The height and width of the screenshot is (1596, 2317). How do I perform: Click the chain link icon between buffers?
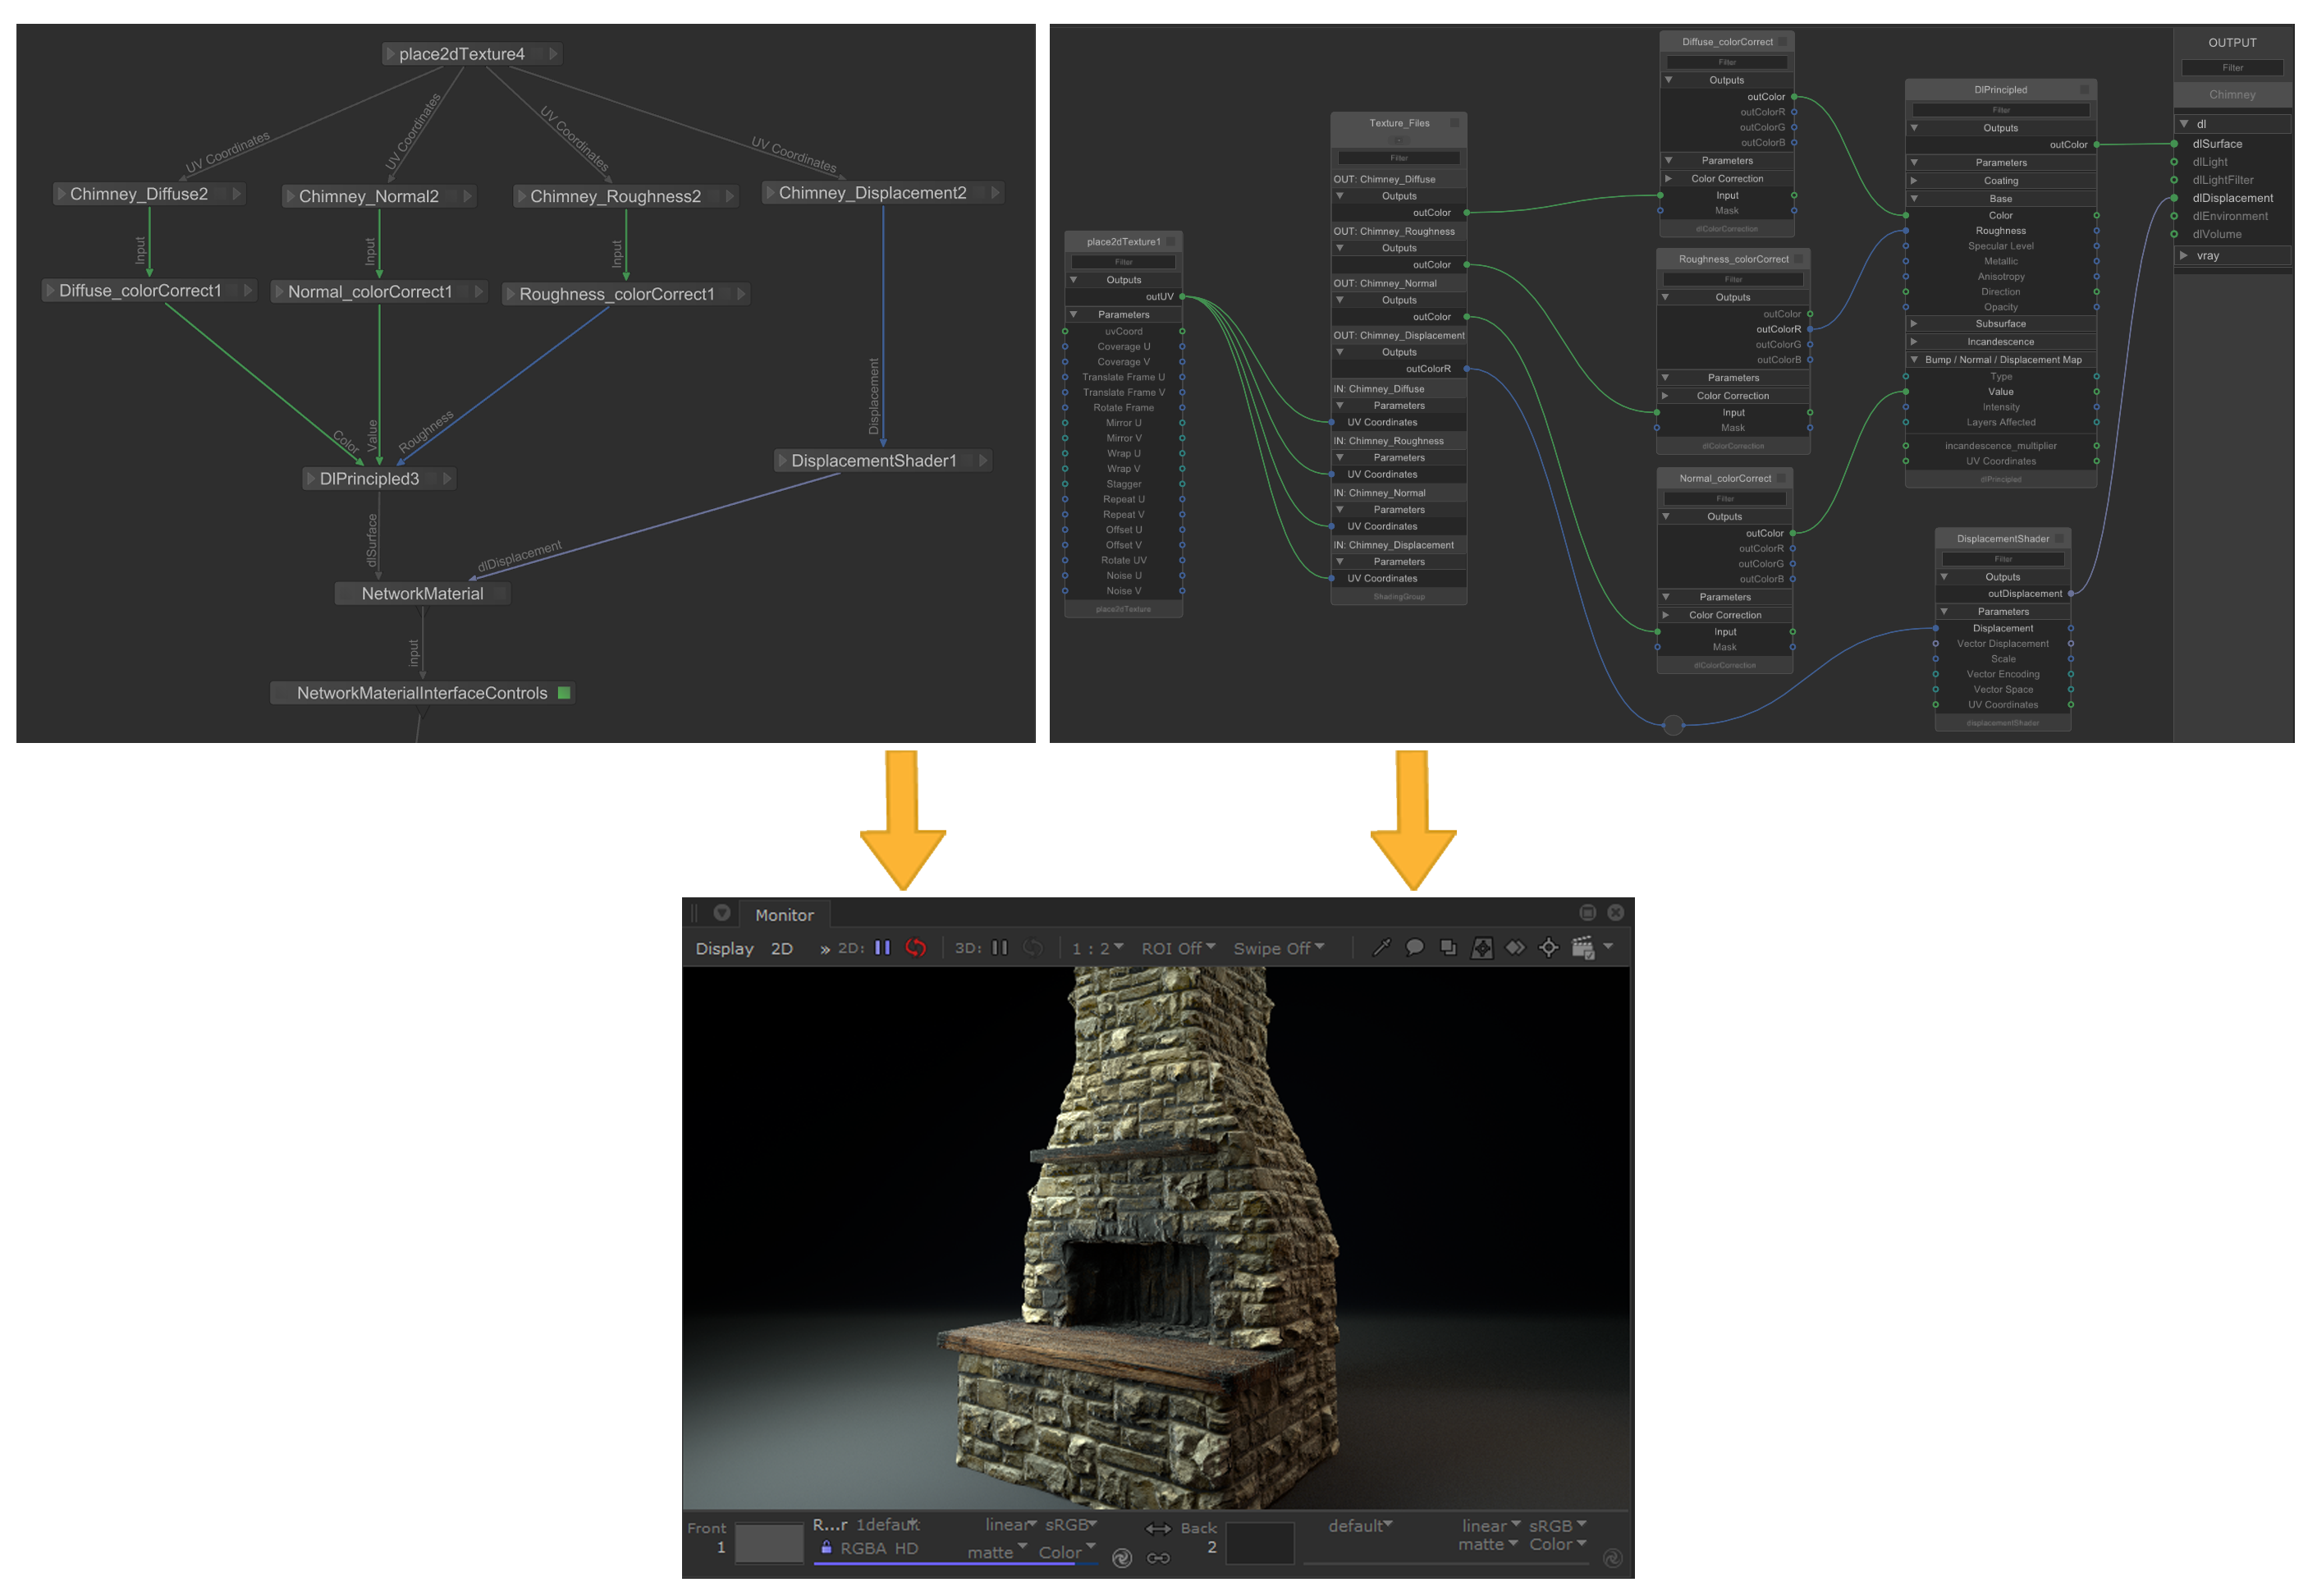point(1157,1559)
